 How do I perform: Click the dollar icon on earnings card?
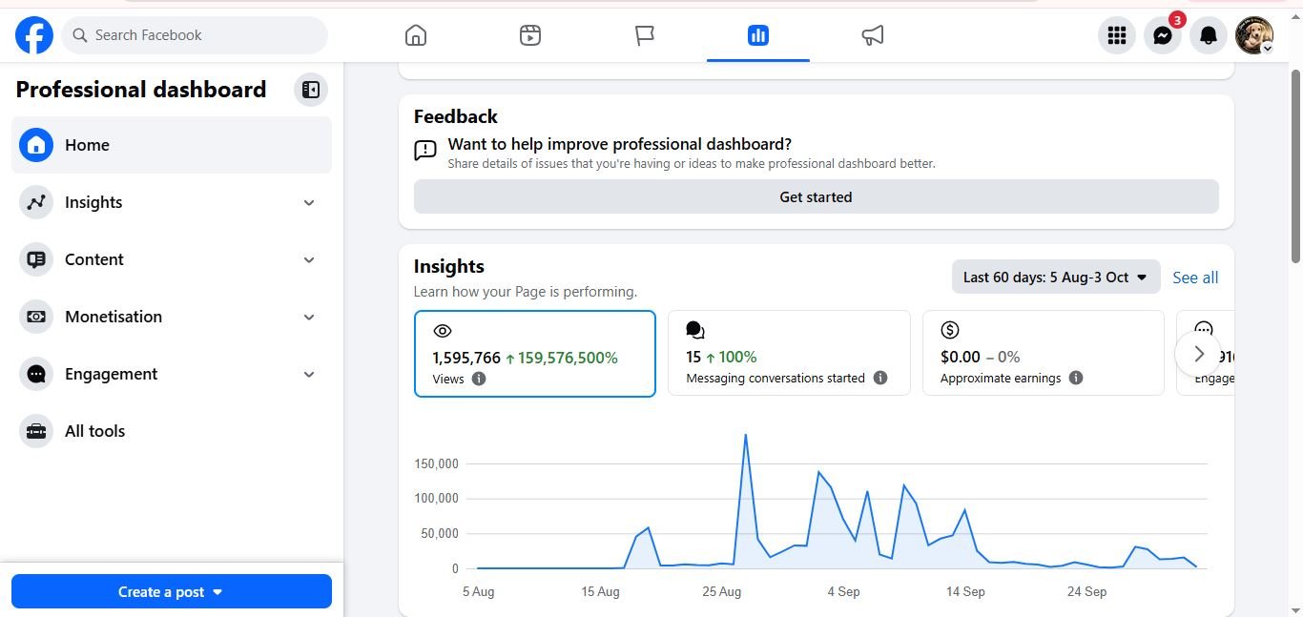(950, 330)
